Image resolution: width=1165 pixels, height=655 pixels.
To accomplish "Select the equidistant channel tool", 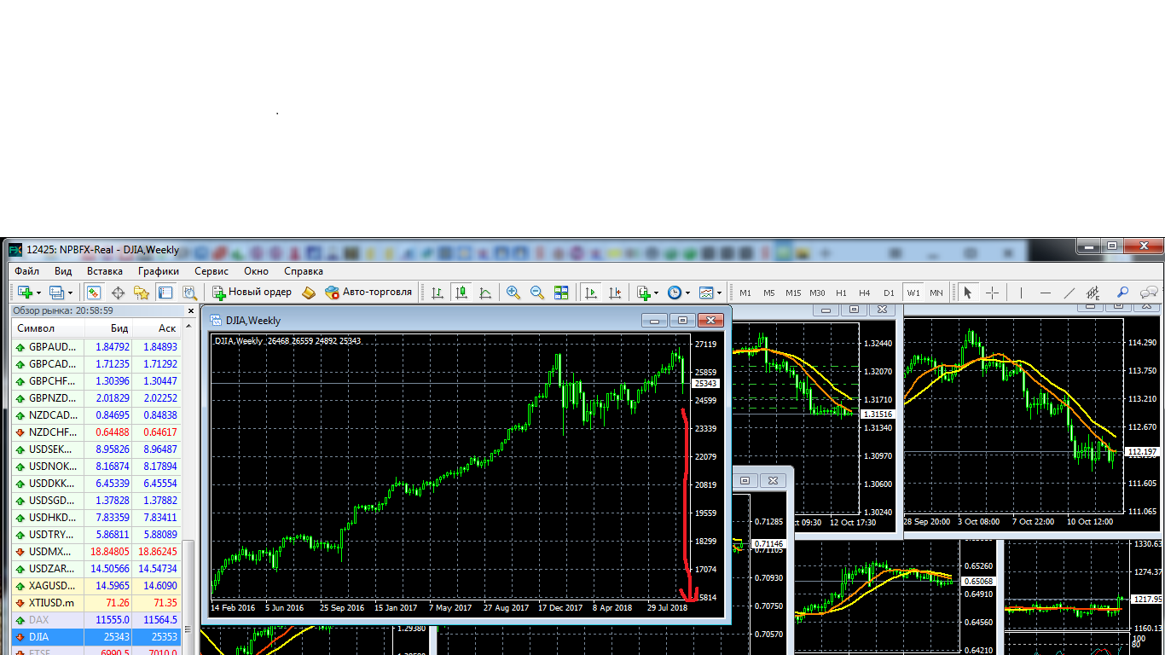I will point(1093,293).
